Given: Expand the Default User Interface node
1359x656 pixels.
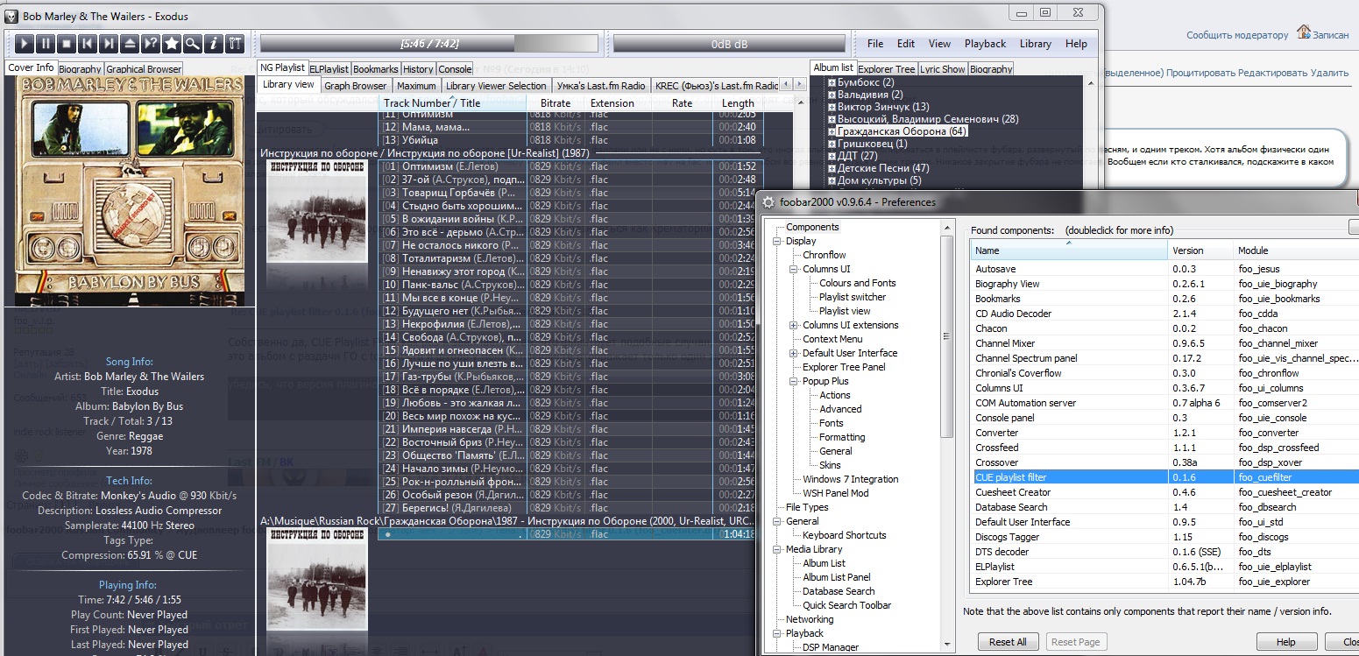Looking at the screenshot, I should pos(794,353).
